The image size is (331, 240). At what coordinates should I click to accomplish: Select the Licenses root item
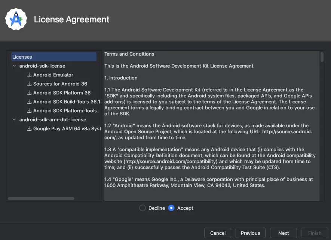click(x=22, y=57)
